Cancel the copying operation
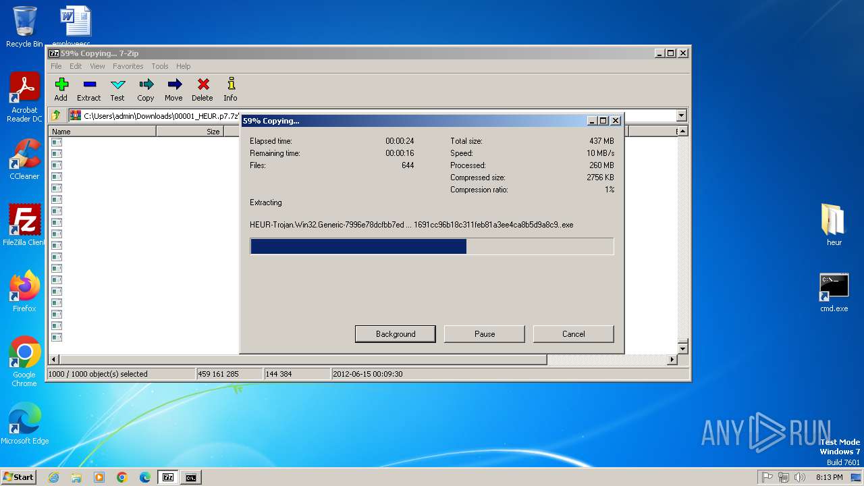The width and height of the screenshot is (864, 486). coord(574,334)
